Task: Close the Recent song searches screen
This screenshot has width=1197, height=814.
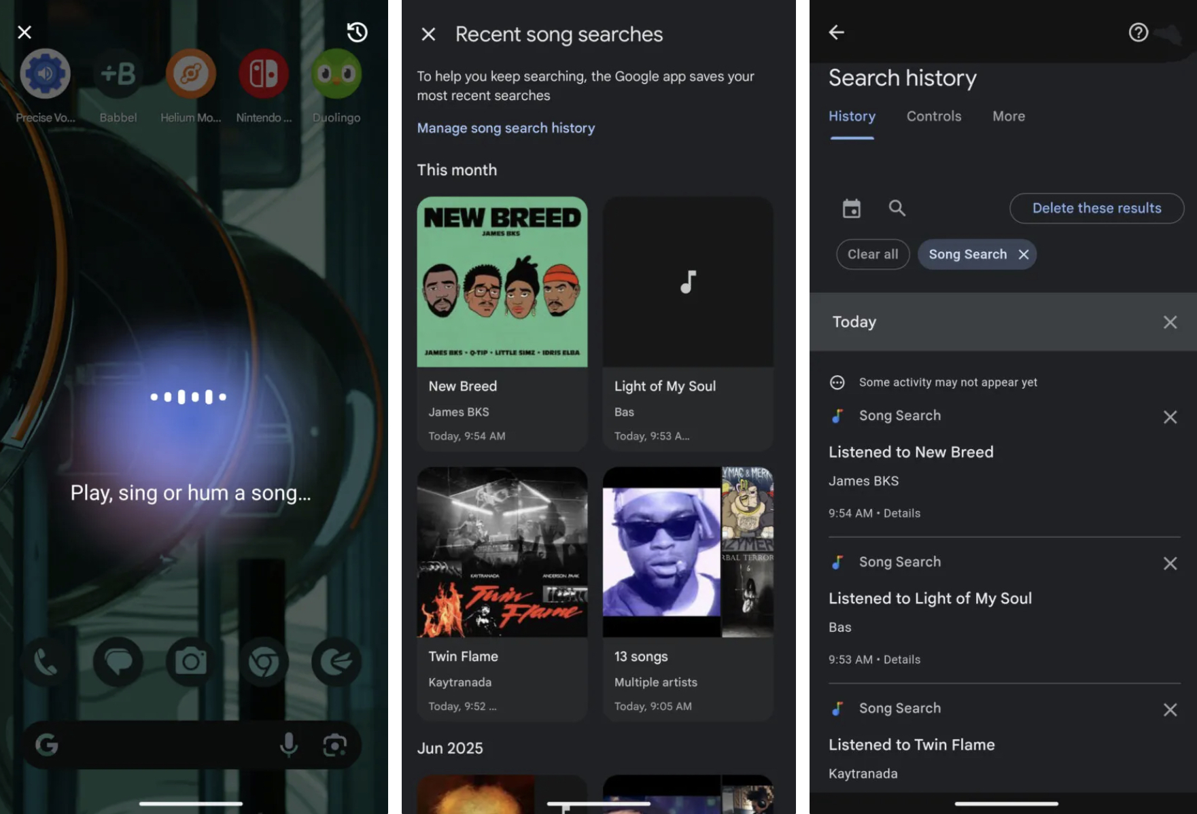Action: pyautogui.click(x=428, y=34)
